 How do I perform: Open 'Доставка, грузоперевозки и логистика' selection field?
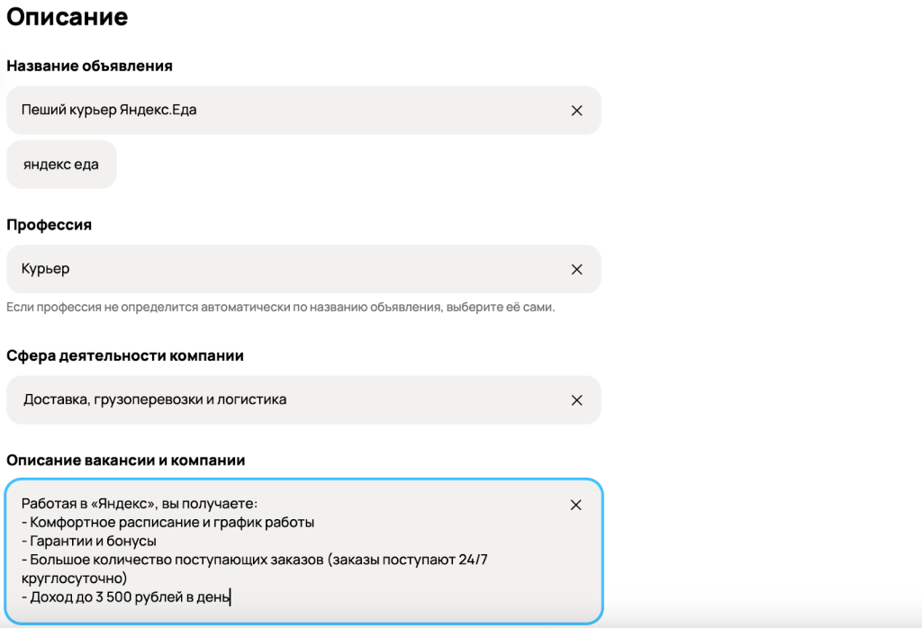pos(270,399)
